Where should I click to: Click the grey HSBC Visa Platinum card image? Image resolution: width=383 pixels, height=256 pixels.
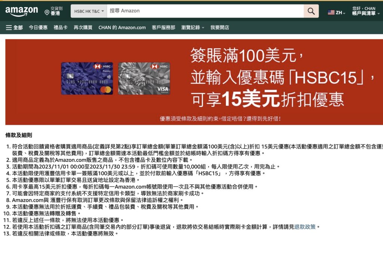[144, 78]
